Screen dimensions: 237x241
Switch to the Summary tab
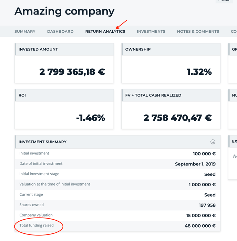pyautogui.click(x=25, y=31)
